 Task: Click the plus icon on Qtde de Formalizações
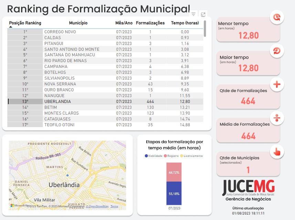point(277,84)
